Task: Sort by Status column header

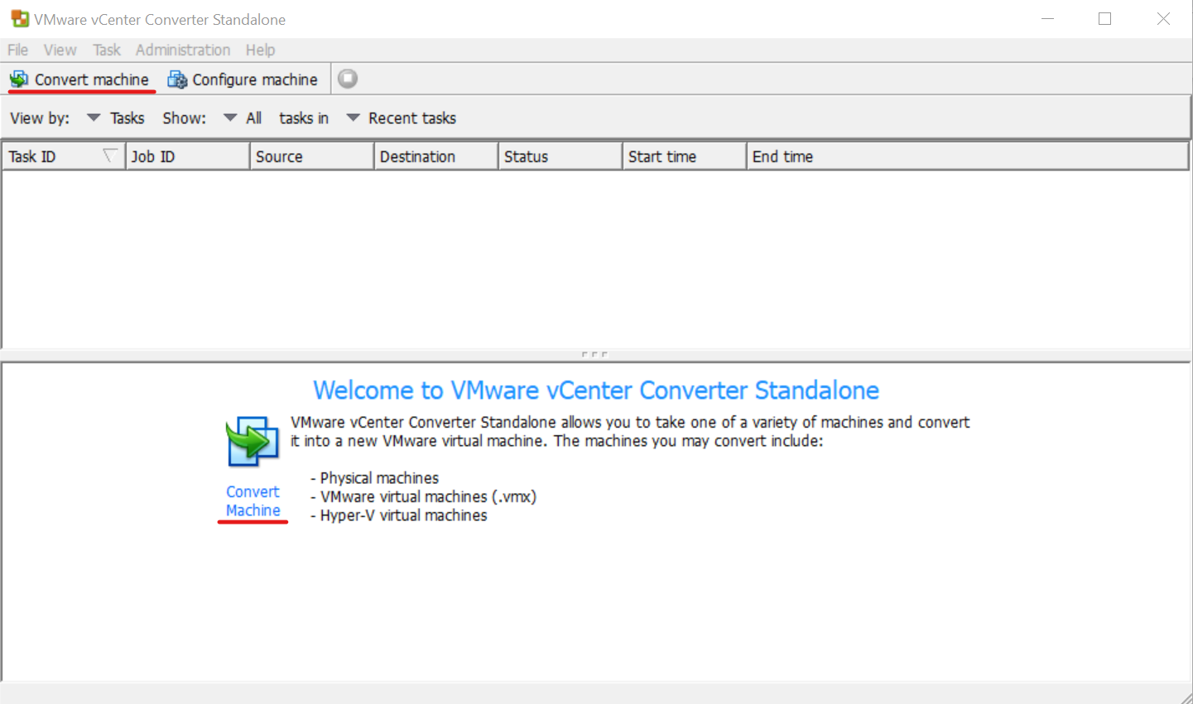Action: [560, 156]
